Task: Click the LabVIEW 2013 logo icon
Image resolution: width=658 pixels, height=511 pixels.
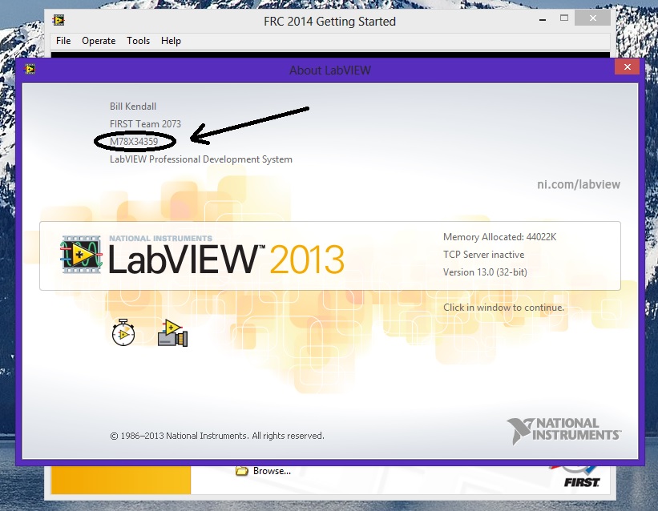Action: click(81, 255)
